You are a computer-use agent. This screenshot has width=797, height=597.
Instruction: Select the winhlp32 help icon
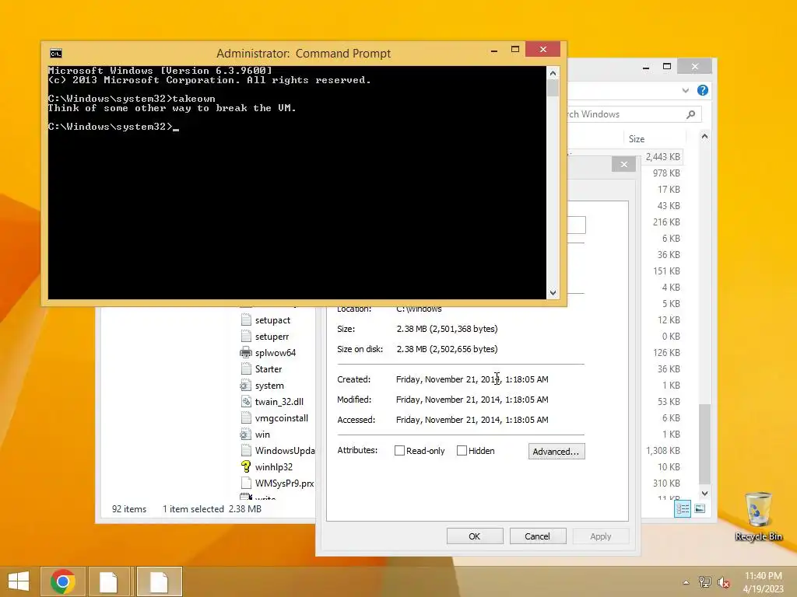tap(246, 466)
